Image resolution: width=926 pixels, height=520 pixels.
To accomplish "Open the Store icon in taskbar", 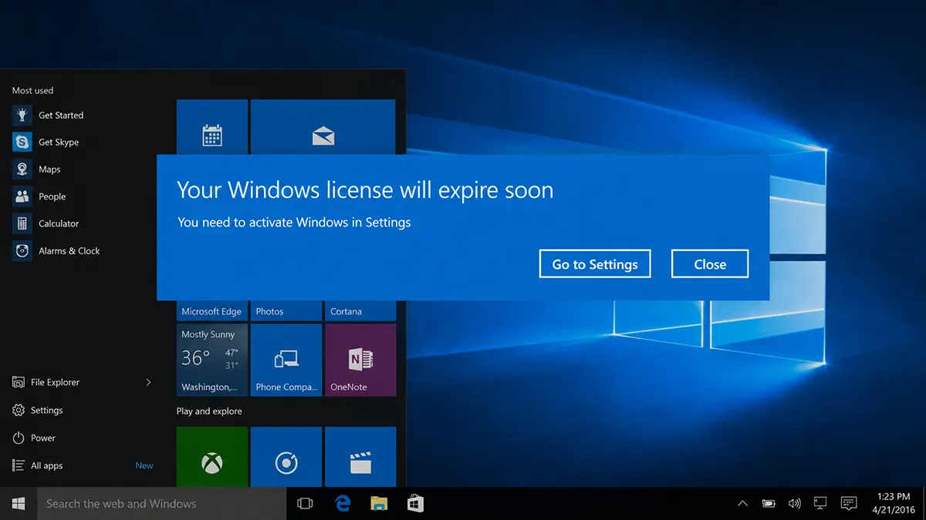I will (x=415, y=504).
